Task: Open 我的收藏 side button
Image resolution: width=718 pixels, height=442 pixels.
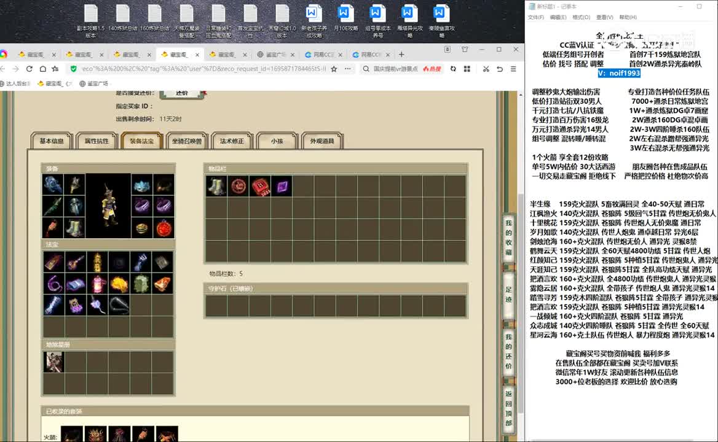Action: (509, 237)
